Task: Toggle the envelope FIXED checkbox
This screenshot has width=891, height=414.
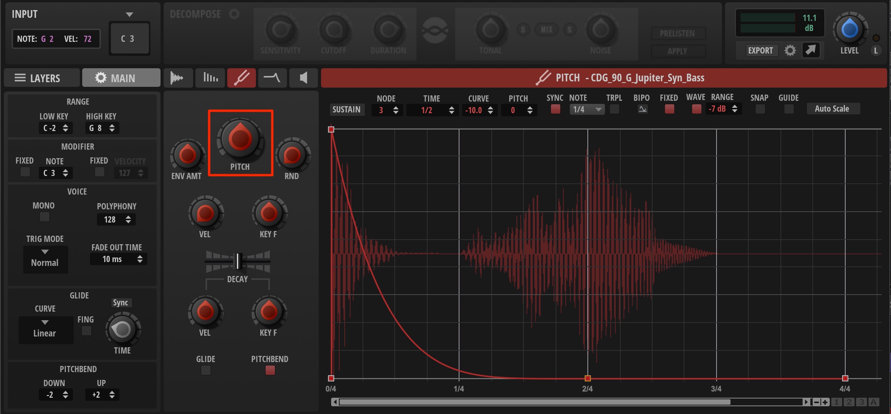Action: [669, 109]
